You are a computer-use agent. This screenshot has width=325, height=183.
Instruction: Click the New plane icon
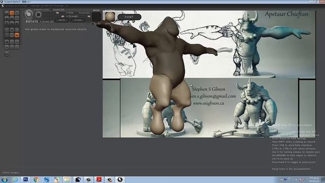[7, 47]
